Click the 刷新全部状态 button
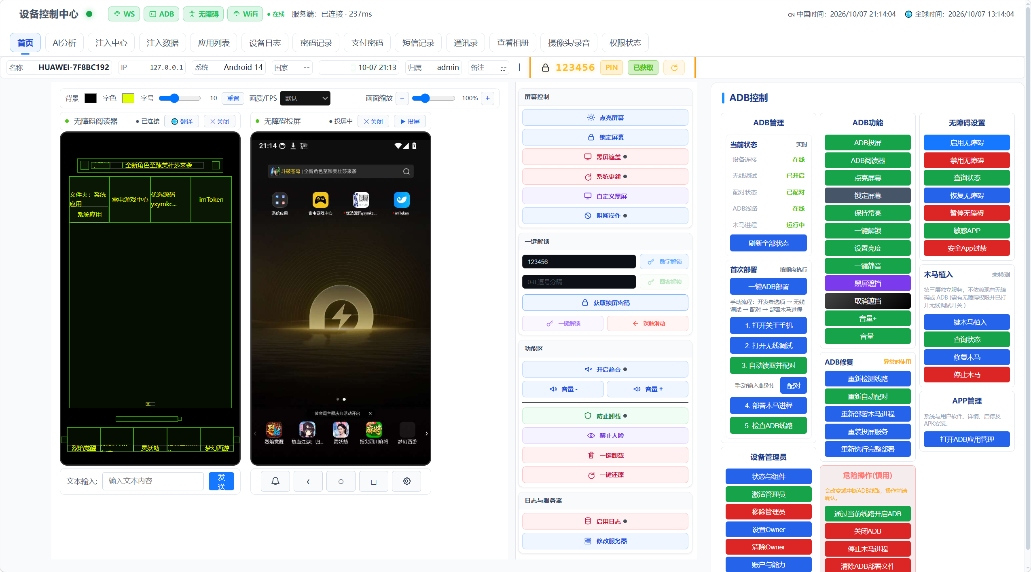Screen dimensions: 1031x572 click(x=768, y=243)
